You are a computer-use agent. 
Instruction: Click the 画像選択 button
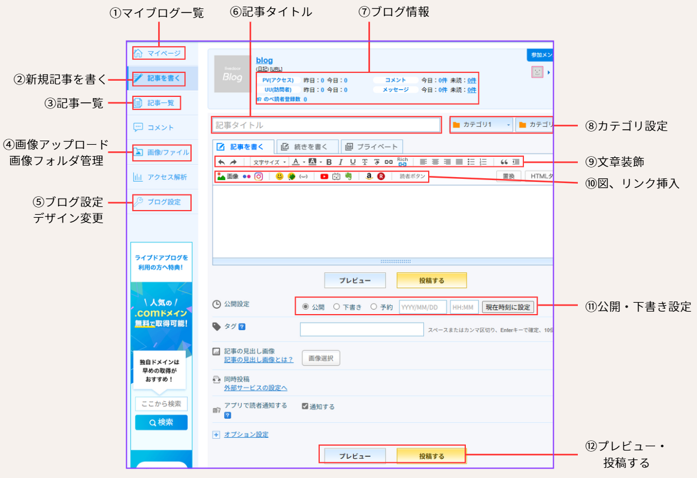[x=320, y=358]
